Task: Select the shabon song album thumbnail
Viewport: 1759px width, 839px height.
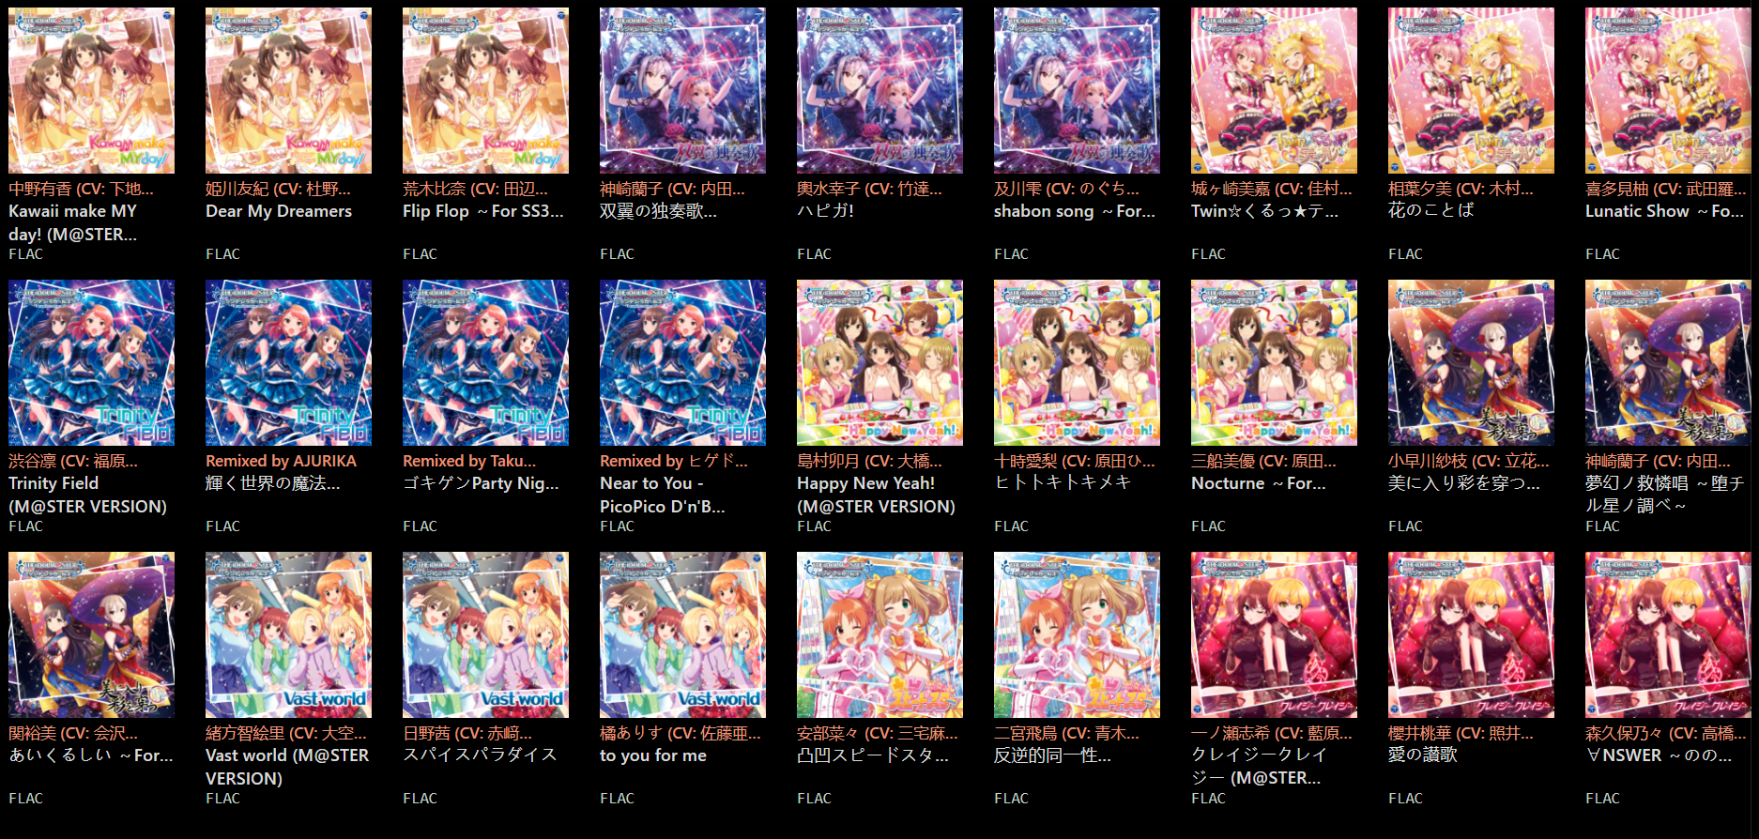Action: coord(1077,90)
